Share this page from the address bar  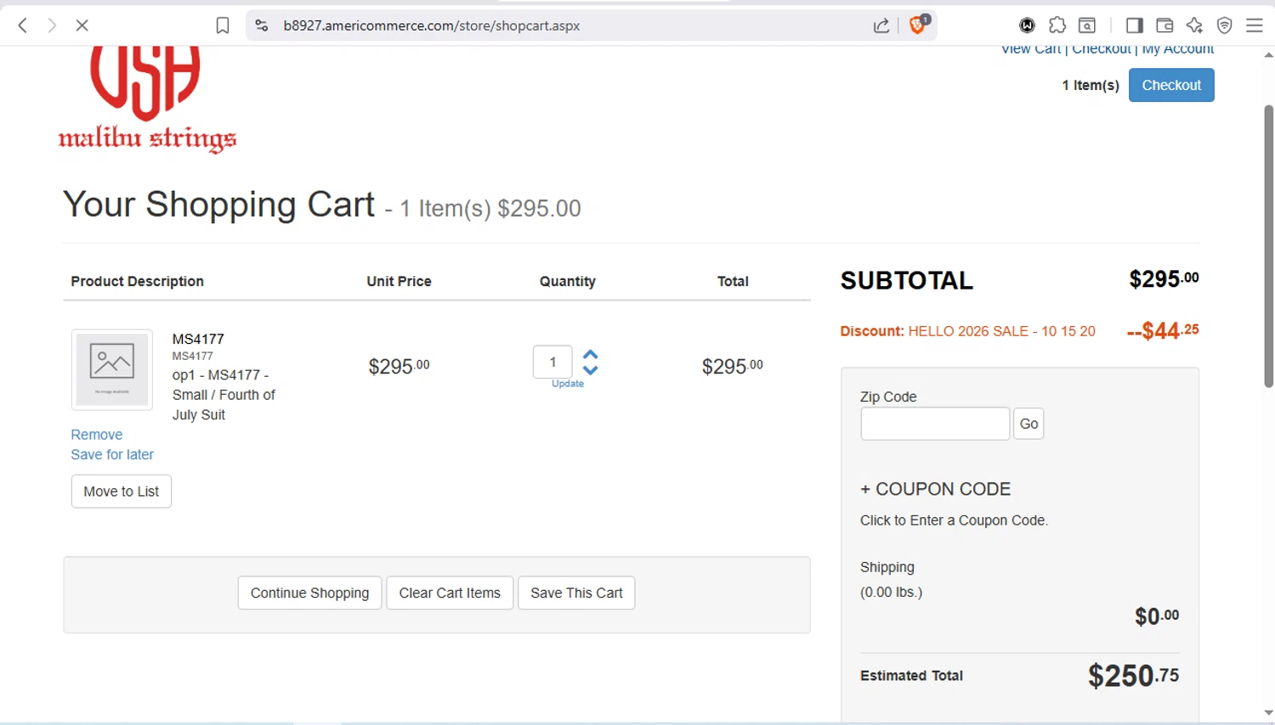(x=881, y=25)
